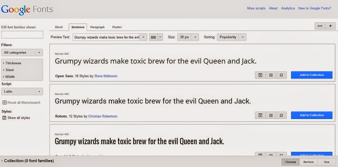Add Open Sans to Collection
338x167 pixels.
click(312, 75)
